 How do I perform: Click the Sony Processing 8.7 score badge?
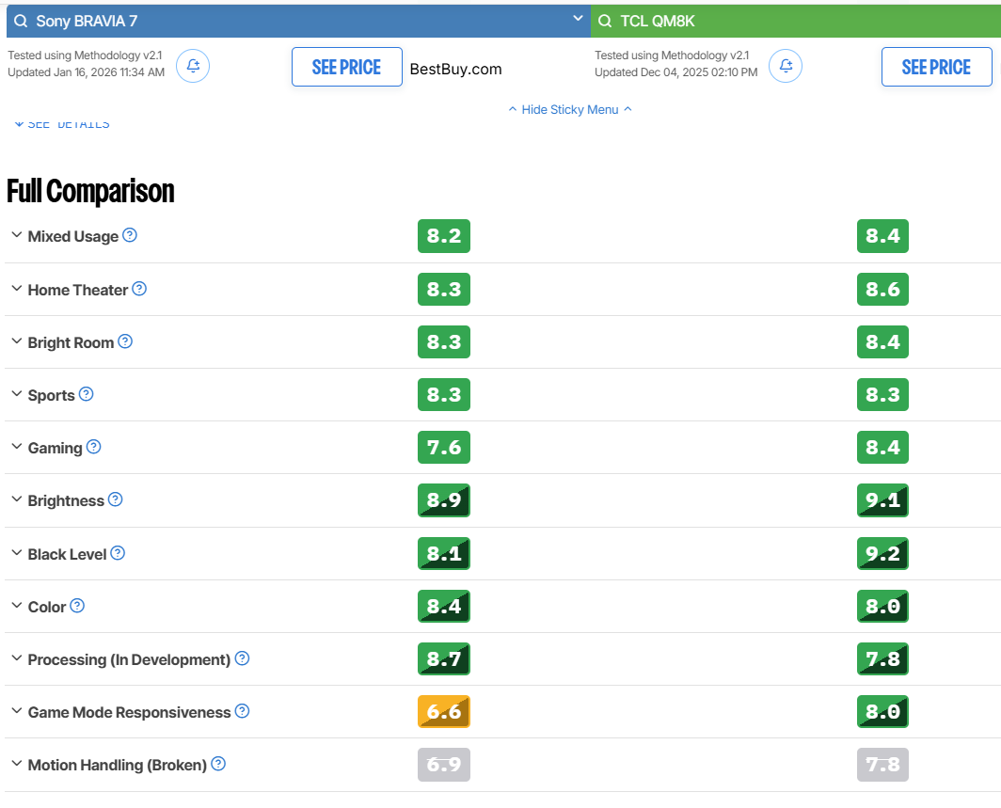[x=443, y=658]
